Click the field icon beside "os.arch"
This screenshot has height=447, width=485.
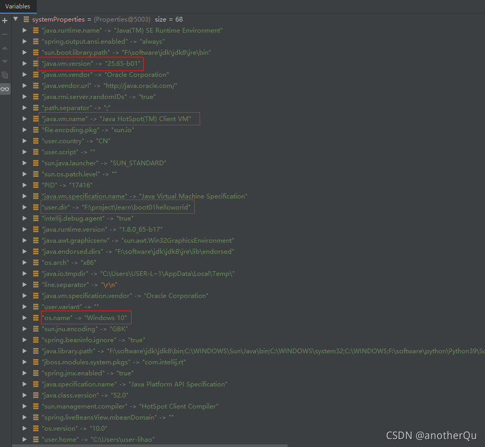pos(36,263)
